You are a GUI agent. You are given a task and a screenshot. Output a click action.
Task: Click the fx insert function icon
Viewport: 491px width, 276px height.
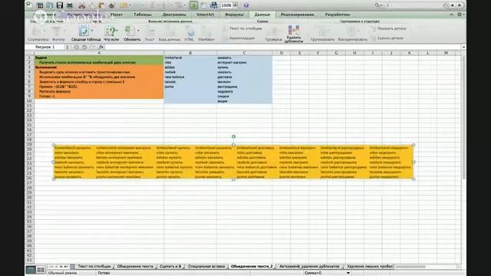101,47
